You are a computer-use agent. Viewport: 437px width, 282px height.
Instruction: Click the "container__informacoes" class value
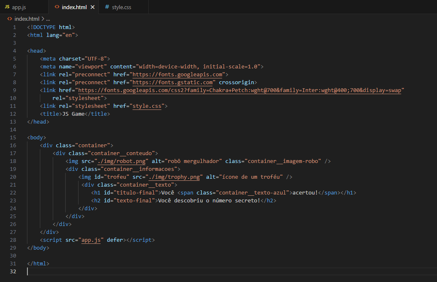click(139, 169)
